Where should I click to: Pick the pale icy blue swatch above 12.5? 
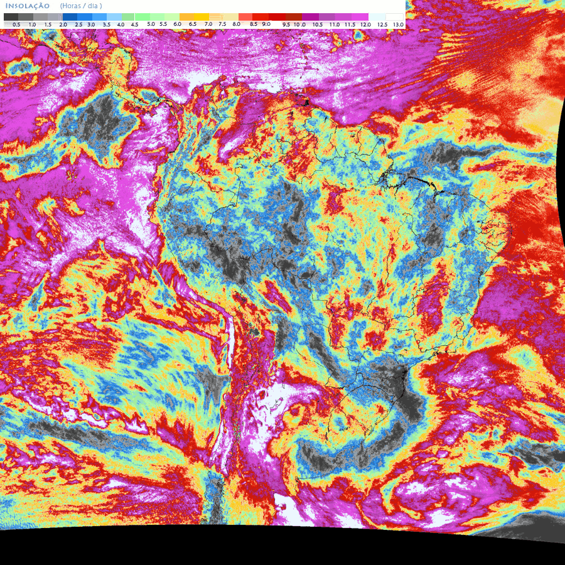377,17
